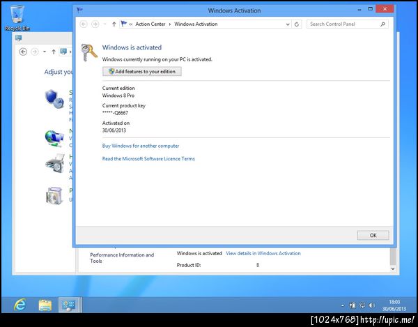Image resolution: width=418 pixels, height=327 pixels.
Task: Open Hardware and Sound printer icon
Action: pyautogui.click(x=54, y=163)
